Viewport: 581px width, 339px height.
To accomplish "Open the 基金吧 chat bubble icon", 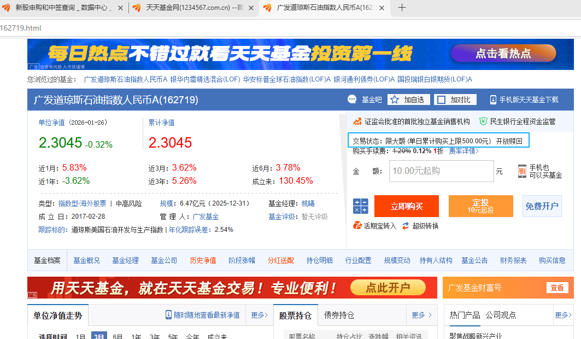I will pos(352,100).
